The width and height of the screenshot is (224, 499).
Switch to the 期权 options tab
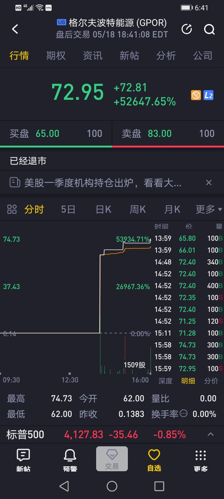click(x=56, y=56)
